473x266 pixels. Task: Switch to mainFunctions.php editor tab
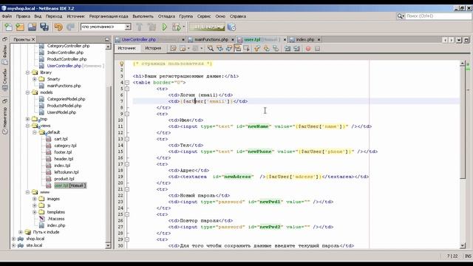[211, 39]
